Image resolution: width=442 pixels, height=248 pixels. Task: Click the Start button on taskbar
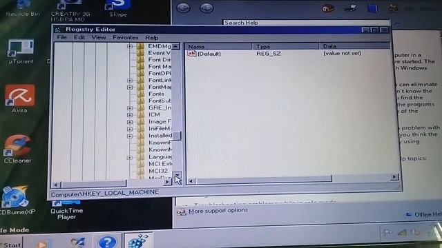click(11, 244)
